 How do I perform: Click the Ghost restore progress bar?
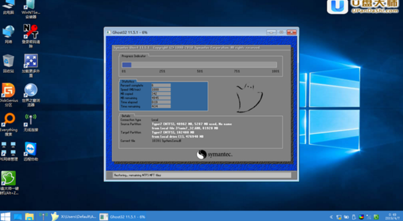(200, 65)
